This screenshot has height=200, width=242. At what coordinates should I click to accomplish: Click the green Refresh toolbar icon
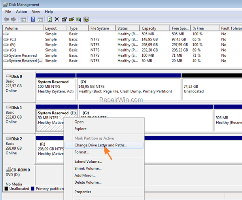click(x=50, y=19)
